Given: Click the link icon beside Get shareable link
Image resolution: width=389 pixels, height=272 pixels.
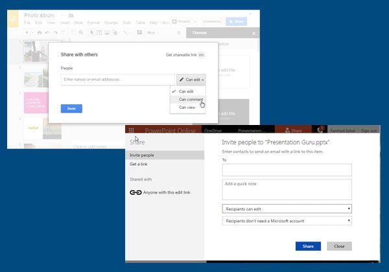Looking at the screenshot, I should pos(201,55).
